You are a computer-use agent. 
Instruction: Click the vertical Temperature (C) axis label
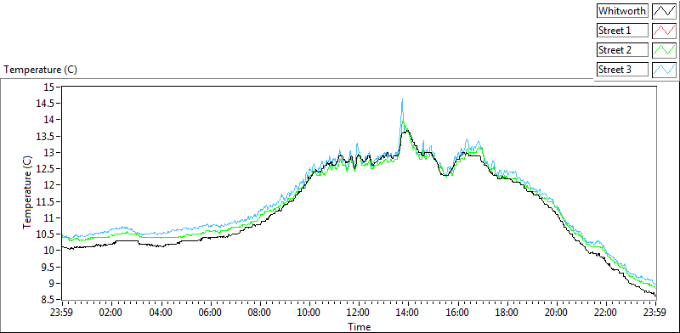pos(27,192)
